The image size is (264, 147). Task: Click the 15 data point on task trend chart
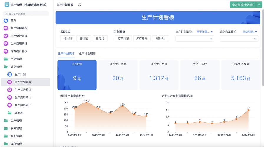[x=248, y=110]
